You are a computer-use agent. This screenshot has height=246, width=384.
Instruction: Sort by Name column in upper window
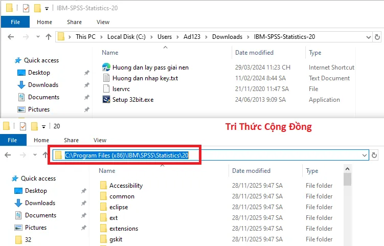pos(110,53)
